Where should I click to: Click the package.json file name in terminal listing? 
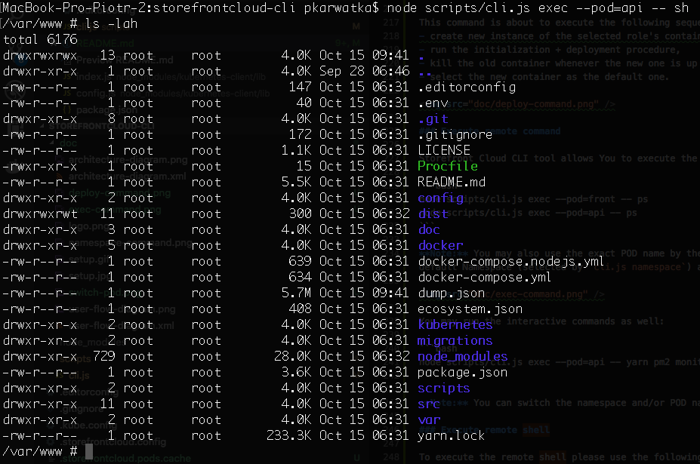tap(462, 372)
